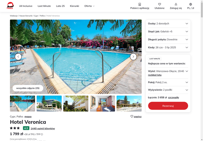Expand the Kiedy date selector
Image resolution: width=203 pixels, height=141 pixels.
pyautogui.click(x=168, y=47)
